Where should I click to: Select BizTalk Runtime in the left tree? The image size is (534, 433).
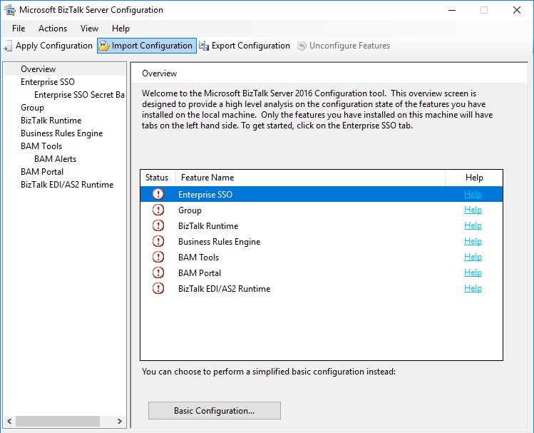pos(51,121)
